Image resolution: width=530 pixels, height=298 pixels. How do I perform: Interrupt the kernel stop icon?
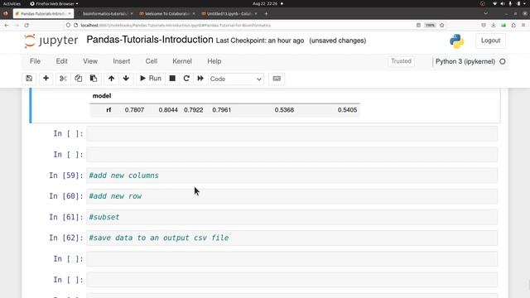point(172,79)
